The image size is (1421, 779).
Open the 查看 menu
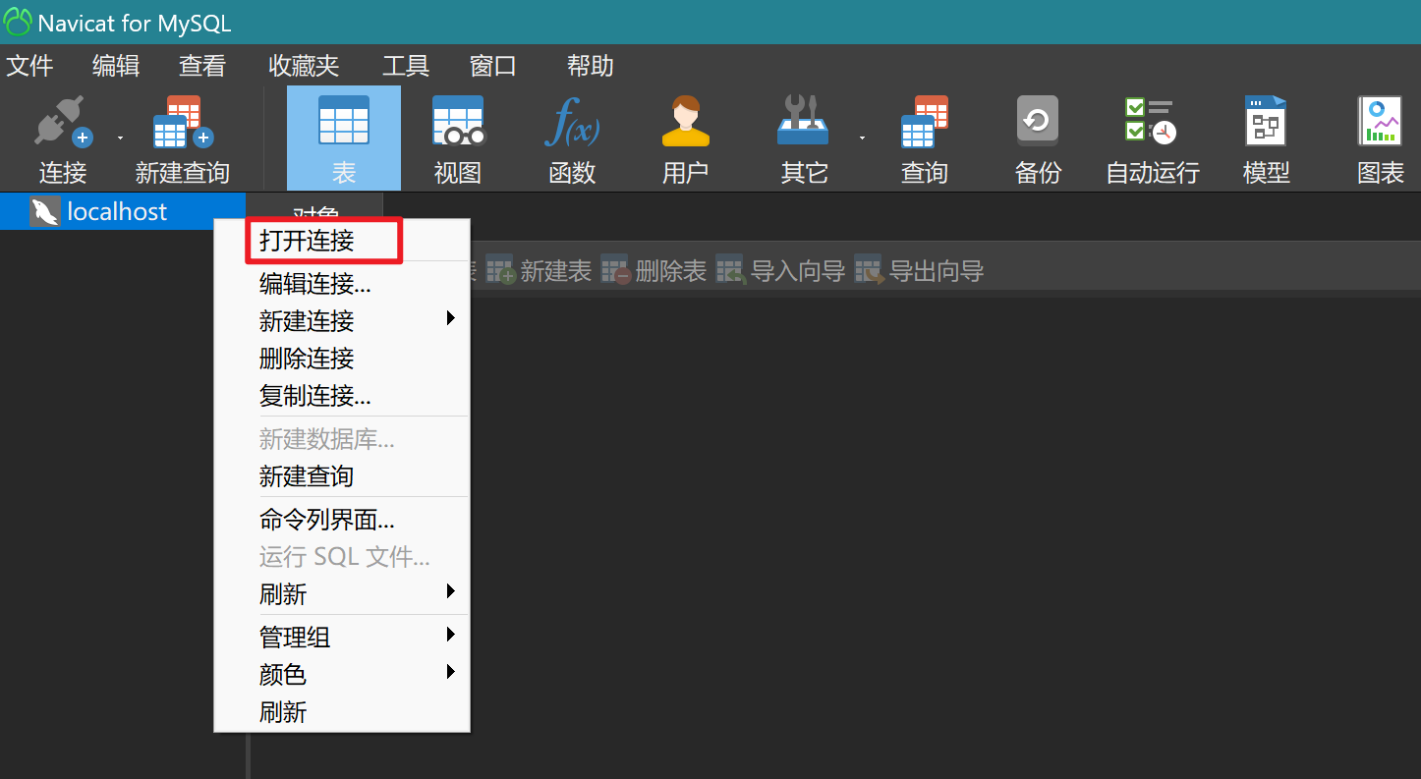(x=202, y=66)
